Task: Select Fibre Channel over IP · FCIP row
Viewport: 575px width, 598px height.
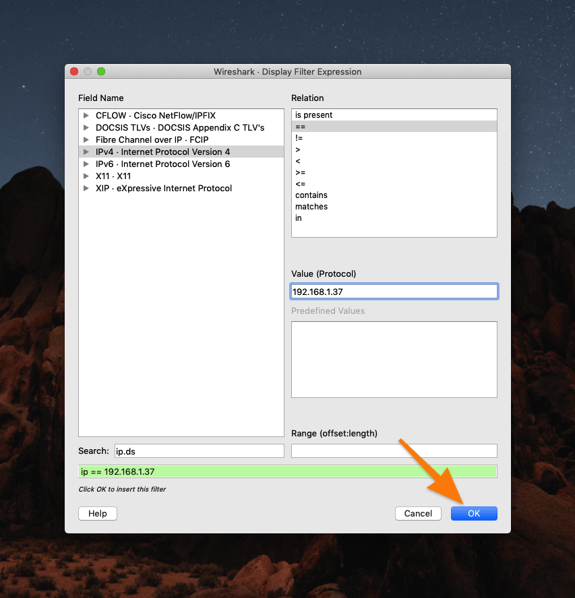Action: click(x=181, y=139)
